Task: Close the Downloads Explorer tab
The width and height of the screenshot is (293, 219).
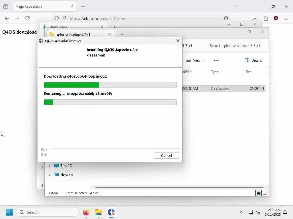Action: point(102,27)
